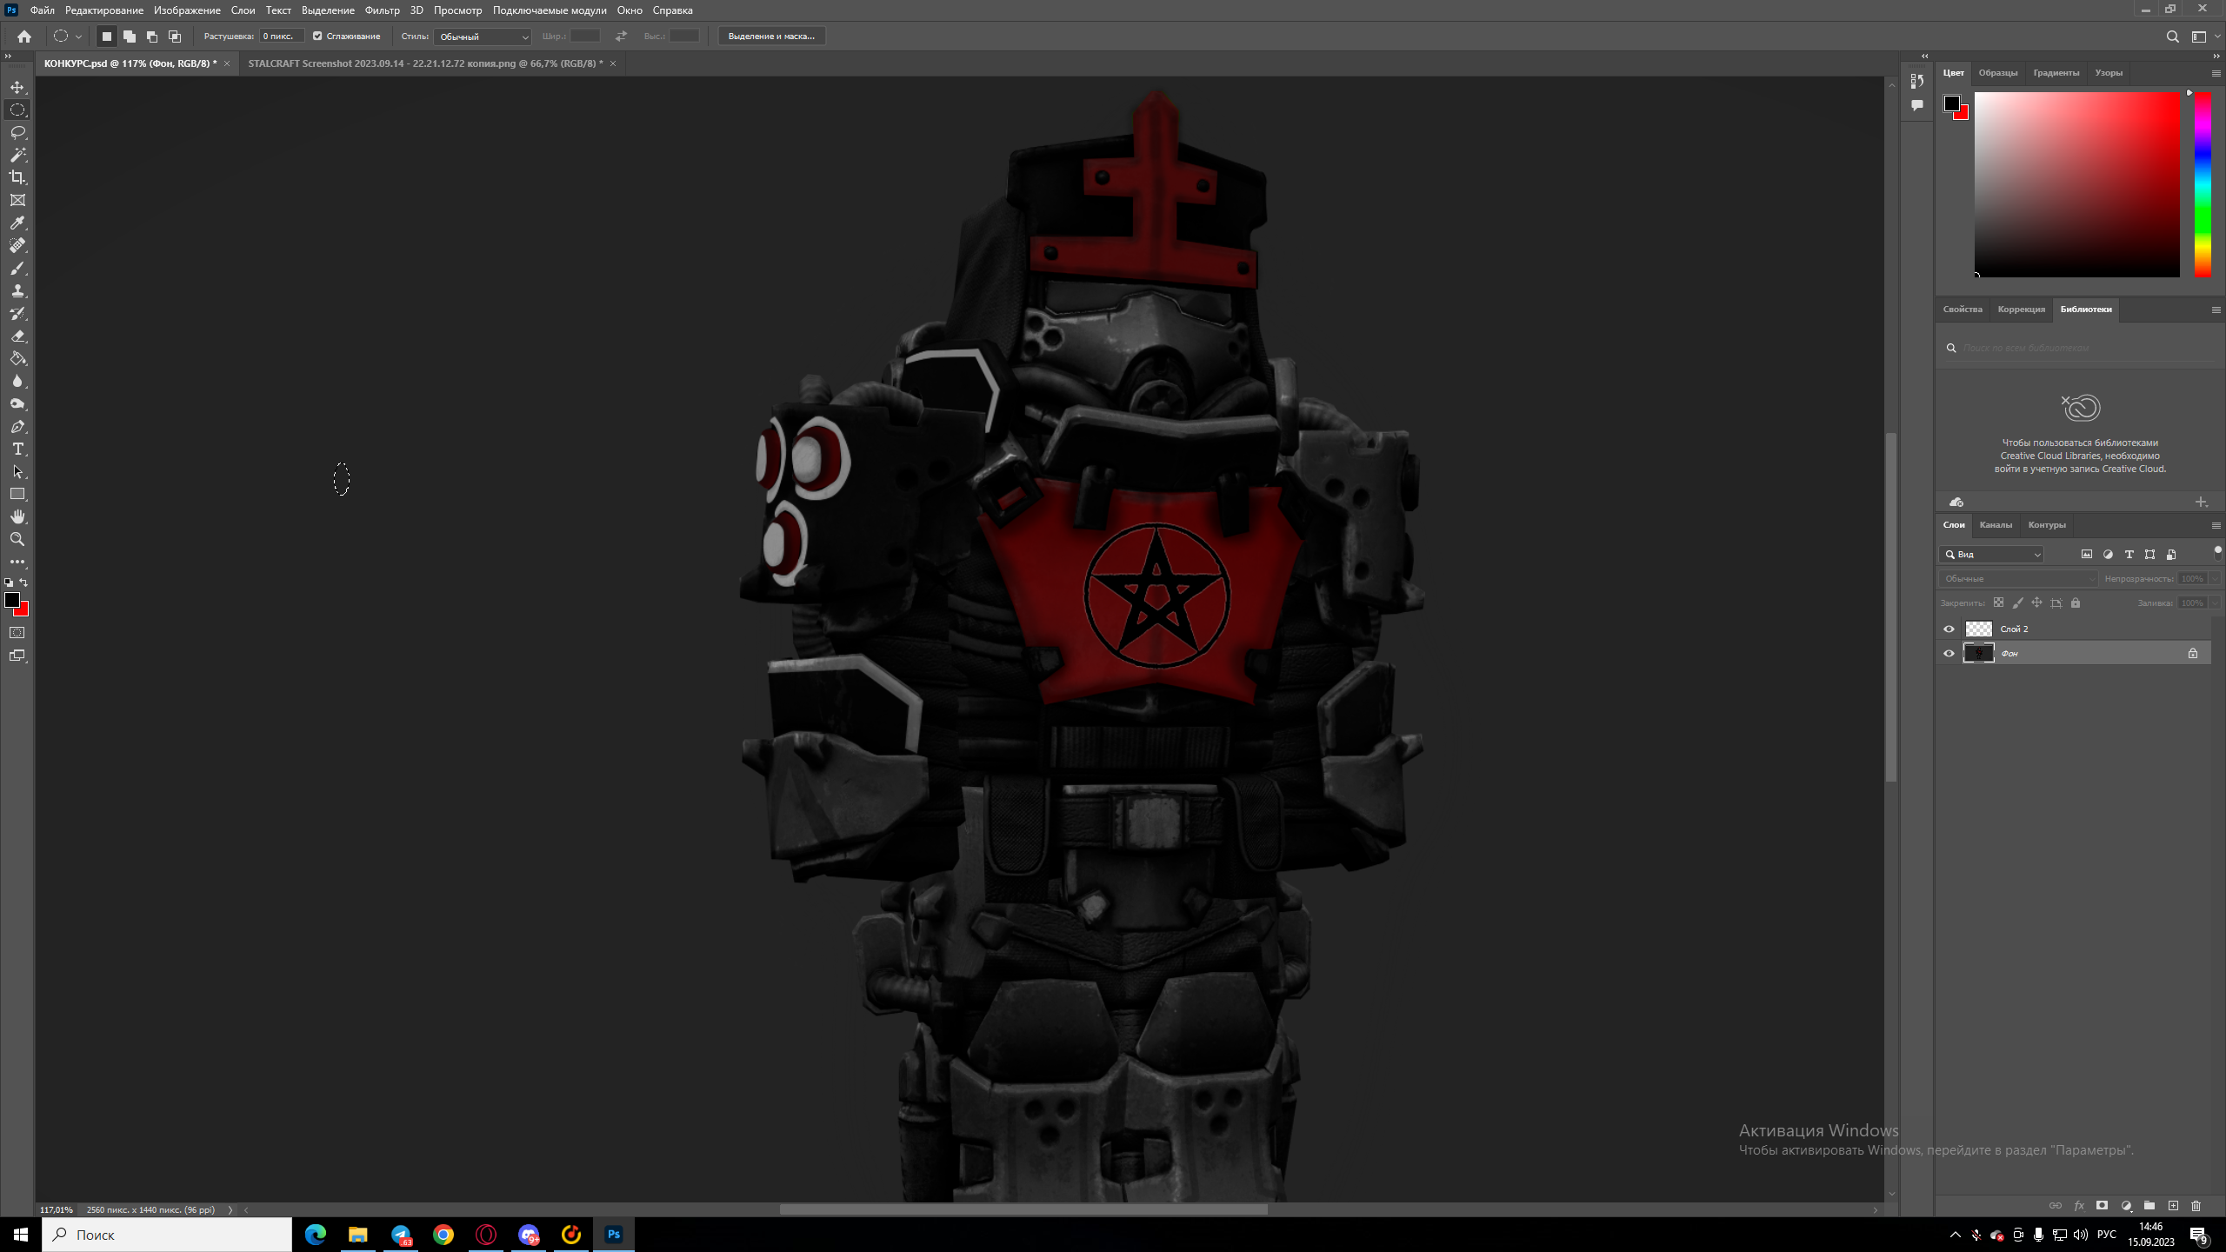This screenshot has width=2226, height=1252.
Task: Select the Type tool
Action: click(17, 450)
